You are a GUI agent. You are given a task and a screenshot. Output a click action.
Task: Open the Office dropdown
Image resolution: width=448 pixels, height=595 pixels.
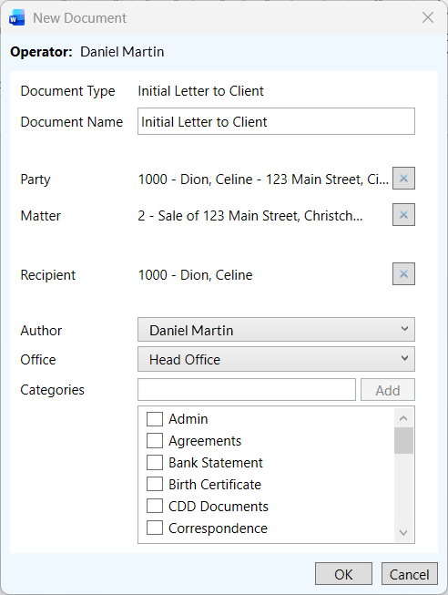tap(276, 359)
